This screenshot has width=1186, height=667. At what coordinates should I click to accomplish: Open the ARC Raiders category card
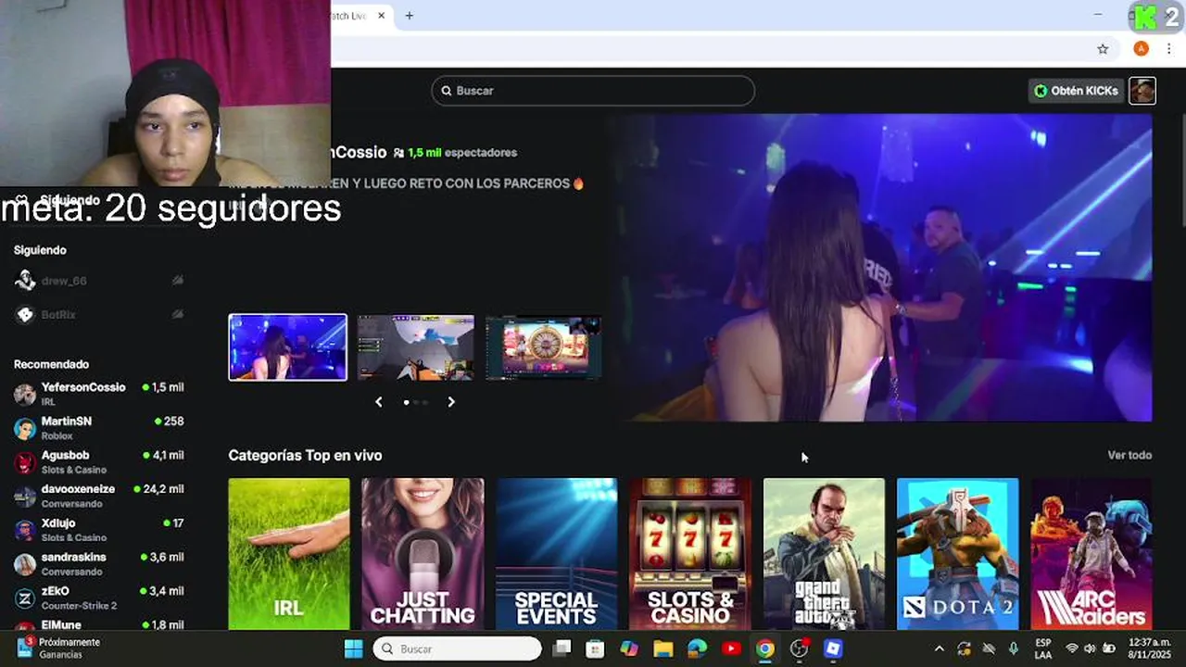1091,554
